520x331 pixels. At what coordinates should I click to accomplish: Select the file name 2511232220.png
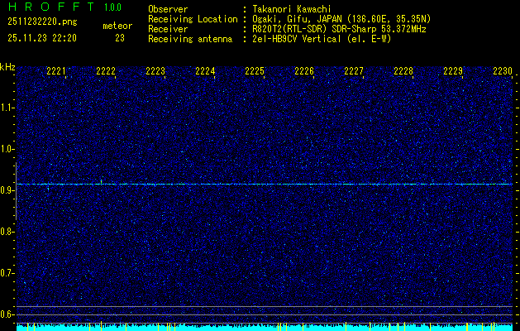click(42, 22)
